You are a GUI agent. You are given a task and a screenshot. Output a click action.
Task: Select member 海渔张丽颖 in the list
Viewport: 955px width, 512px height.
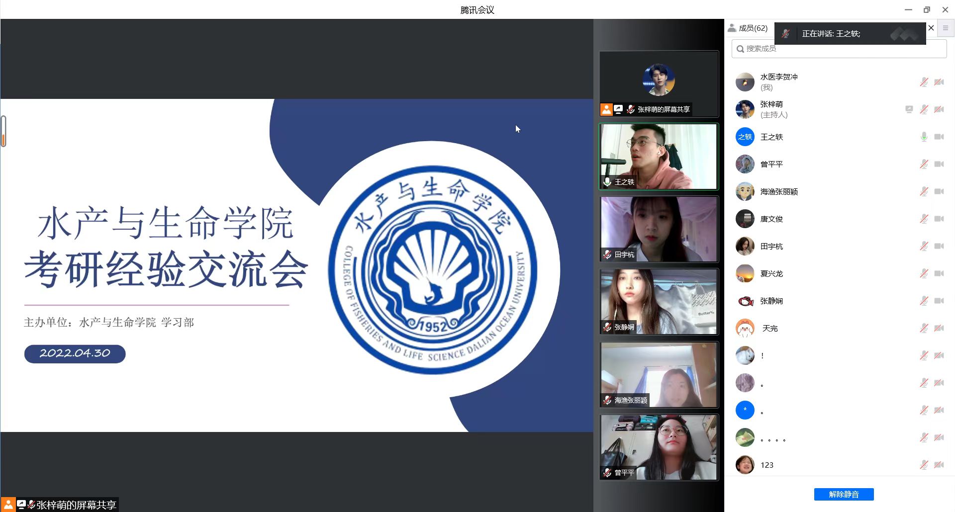click(778, 191)
